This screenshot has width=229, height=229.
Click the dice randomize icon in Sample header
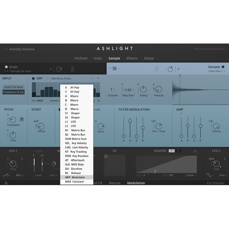[x=114, y=68]
